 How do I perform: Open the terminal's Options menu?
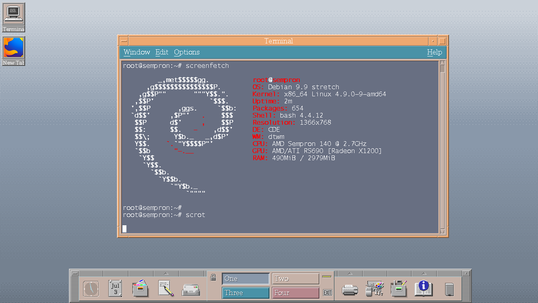tap(187, 52)
